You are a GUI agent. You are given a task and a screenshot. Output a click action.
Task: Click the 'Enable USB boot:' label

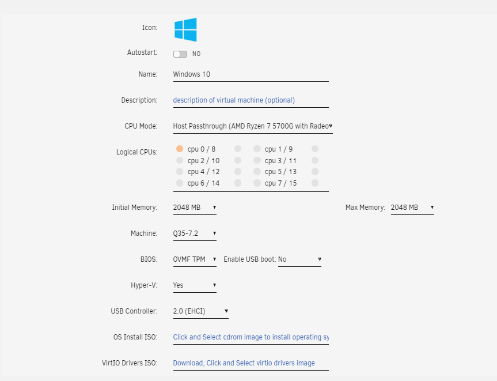pos(250,259)
